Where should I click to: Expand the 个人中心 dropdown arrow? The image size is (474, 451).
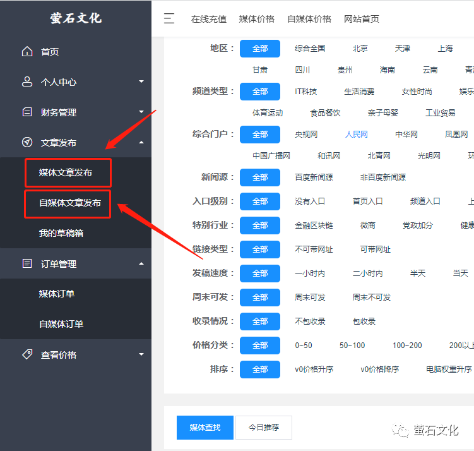click(141, 81)
